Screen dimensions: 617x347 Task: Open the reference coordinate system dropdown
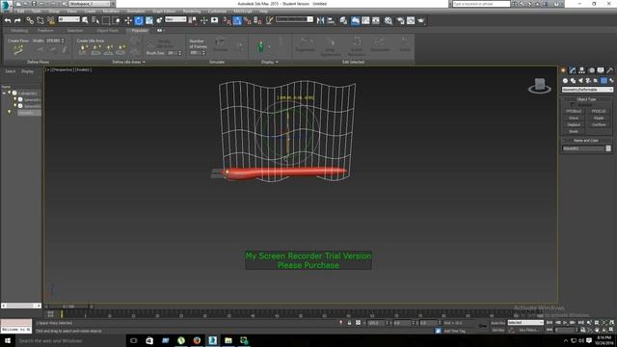175,19
